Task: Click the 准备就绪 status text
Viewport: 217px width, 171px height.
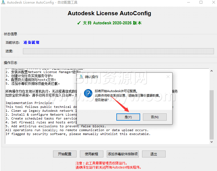Action: tap(32, 43)
